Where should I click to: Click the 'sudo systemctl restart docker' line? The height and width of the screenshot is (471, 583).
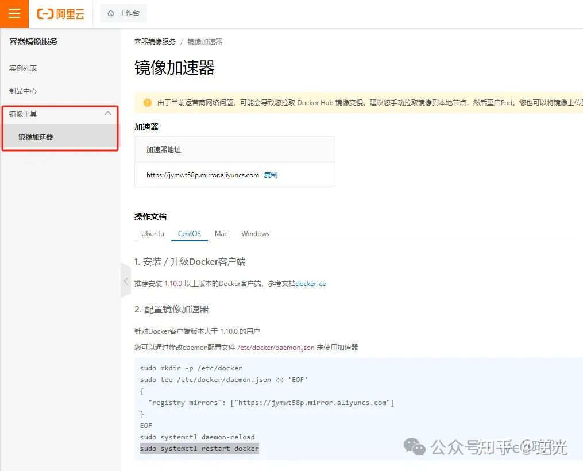(x=199, y=449)
